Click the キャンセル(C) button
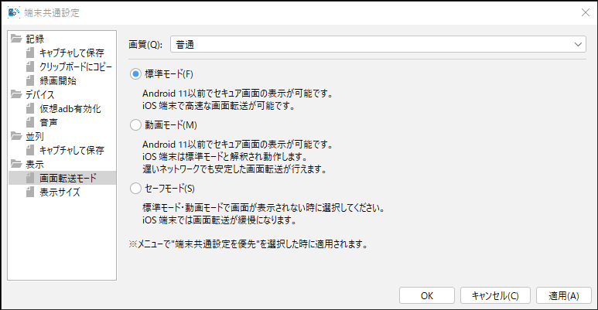Viewport: 598px width, 310px height. tap(495, 295)
